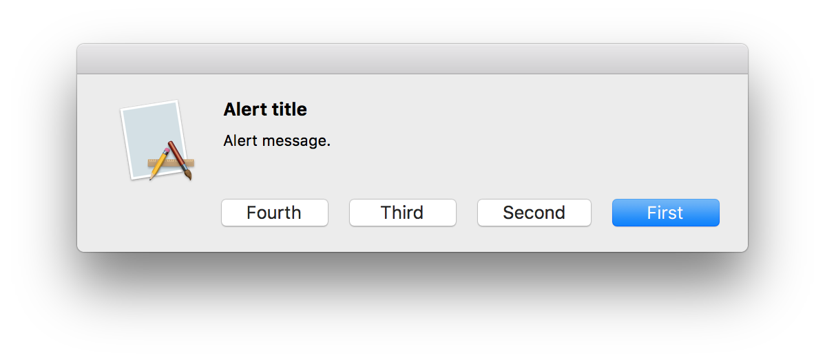
Task: Click the paintbrush in the alert icon
Action: tap(180, 160)
